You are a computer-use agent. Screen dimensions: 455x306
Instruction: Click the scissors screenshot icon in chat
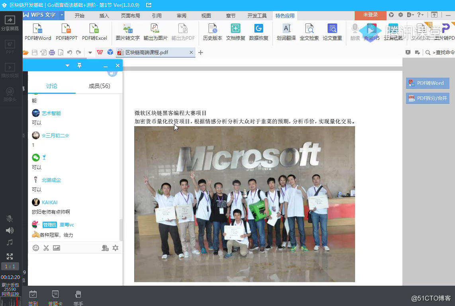[x=46, y=248]
